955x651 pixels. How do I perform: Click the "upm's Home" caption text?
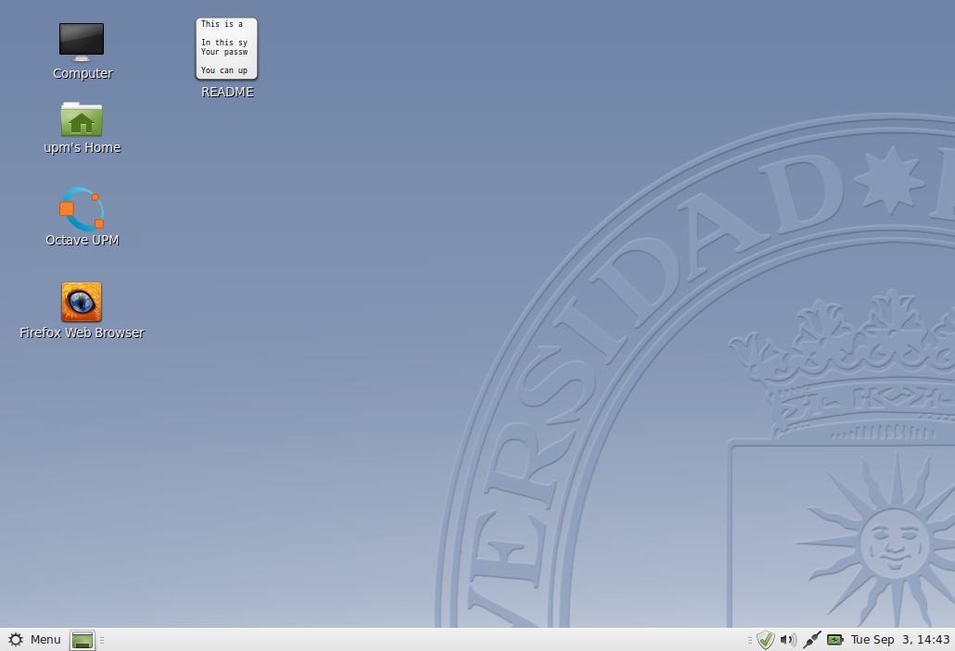83,148
